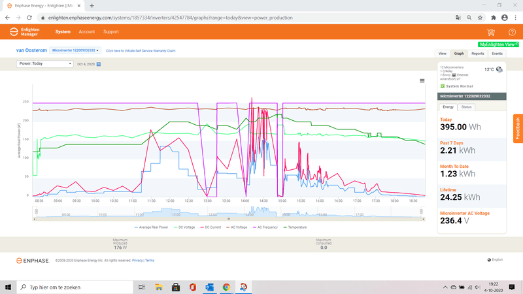Open notification center icon
The width and height of the screenshot is (523, 294).
click(512, 287)
